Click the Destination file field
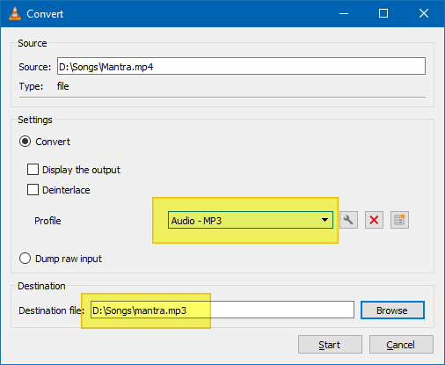445x365 pixels. click(222, 310)
